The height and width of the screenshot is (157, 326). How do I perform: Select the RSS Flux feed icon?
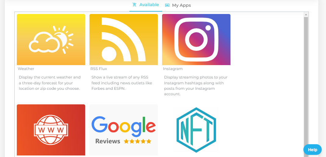pyautogui.click(x=124, y=40)
